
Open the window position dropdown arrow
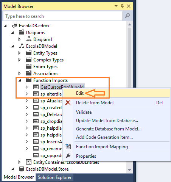tap(116, 6)
